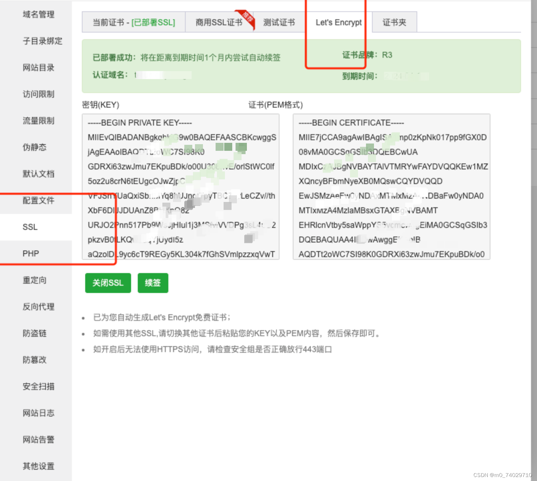537x481 pixels.
Task: Open PHP settings from sidebar
Action: 31,253
